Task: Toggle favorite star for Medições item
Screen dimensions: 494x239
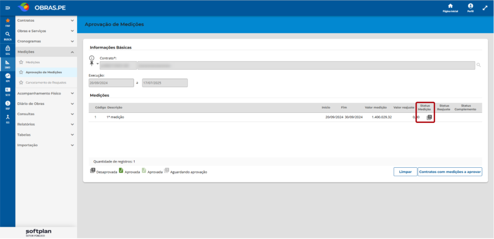Action: pos(21,62)
